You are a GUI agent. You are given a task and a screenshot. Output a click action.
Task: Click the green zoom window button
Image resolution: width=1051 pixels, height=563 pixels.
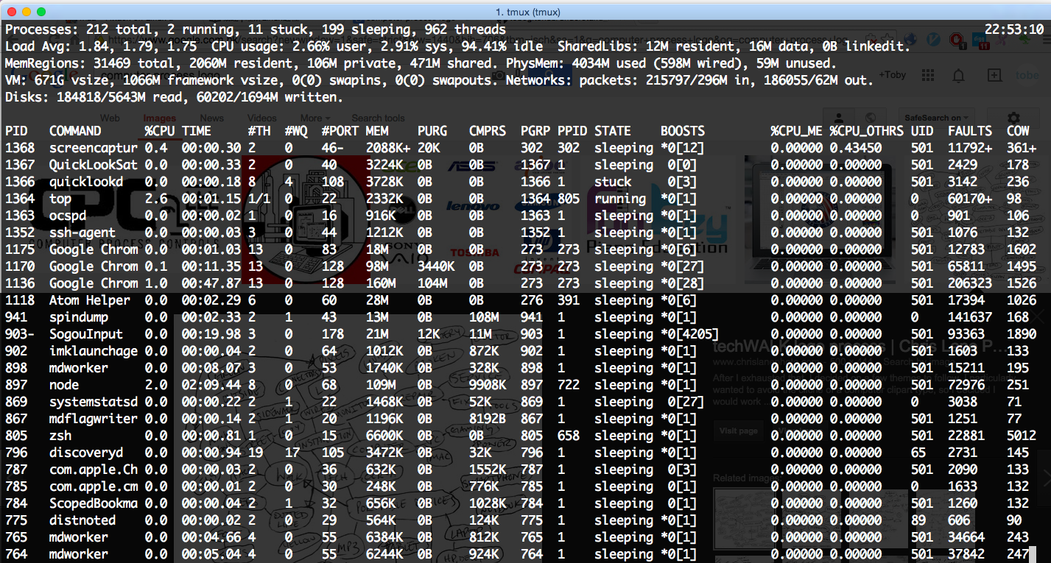pyautogui.click(x=41, y=12)
